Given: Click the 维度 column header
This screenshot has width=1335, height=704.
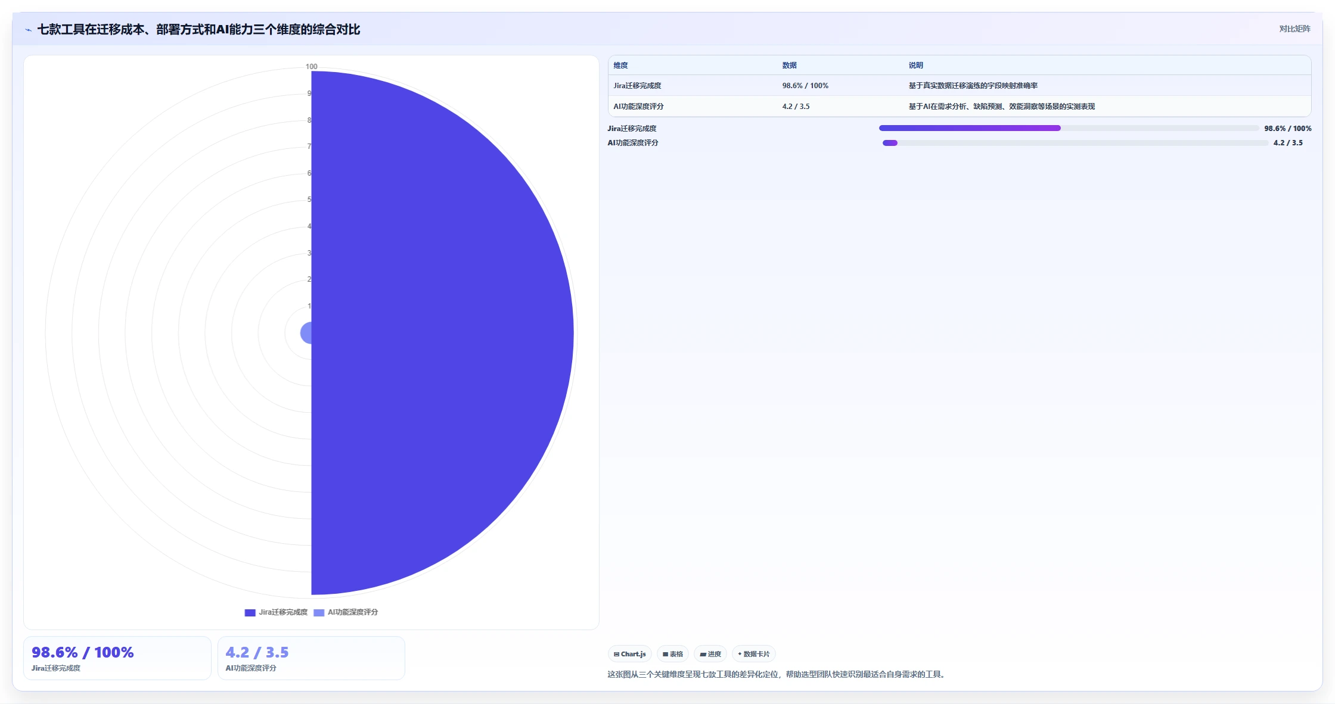Looking at the screenshot, I should pos(620,66).
